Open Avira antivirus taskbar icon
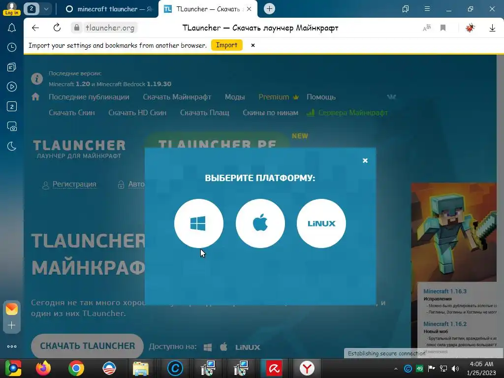 tap(274, 368)
